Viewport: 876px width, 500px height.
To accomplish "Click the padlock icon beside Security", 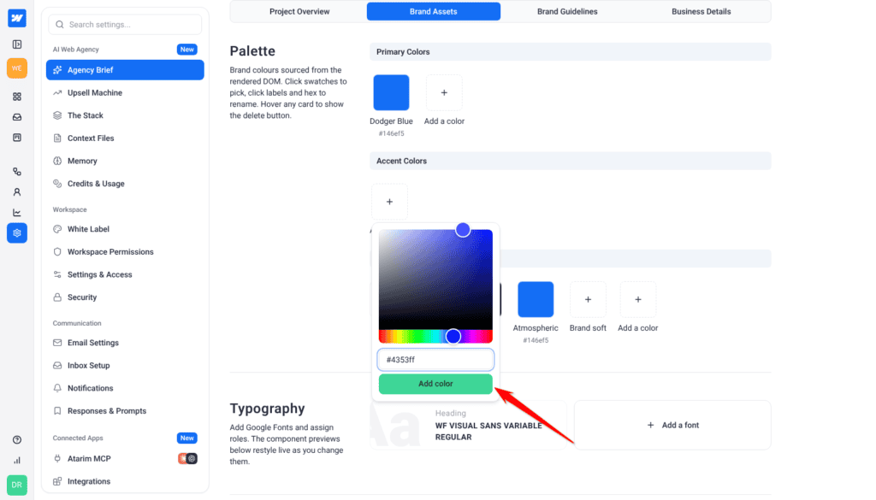I will click(57, 297).
